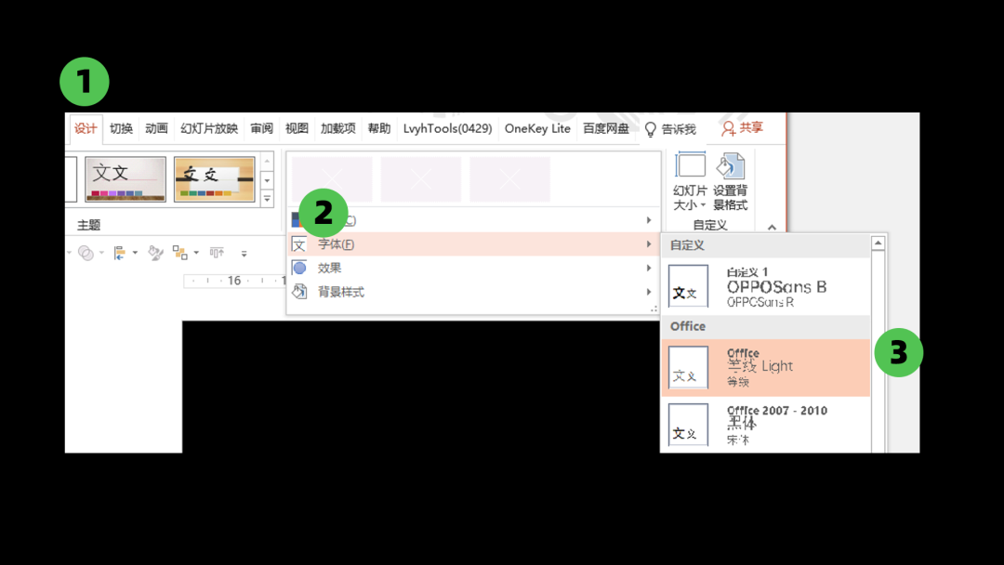Open the 设计 ribbon tab
The height and width of the screenshot is (565, 1004).
click(86, 129)
